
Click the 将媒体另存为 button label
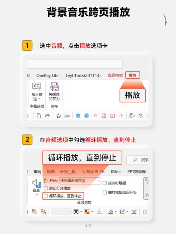[54, 97]
